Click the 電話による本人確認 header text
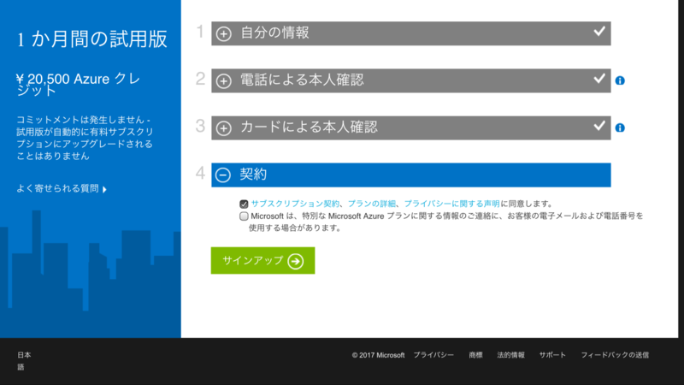 pos(302,80)
